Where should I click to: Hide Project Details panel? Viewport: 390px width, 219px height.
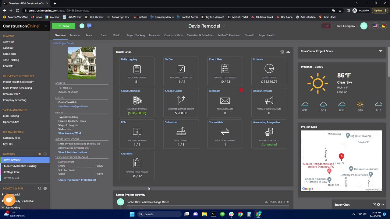click(63, 43)
